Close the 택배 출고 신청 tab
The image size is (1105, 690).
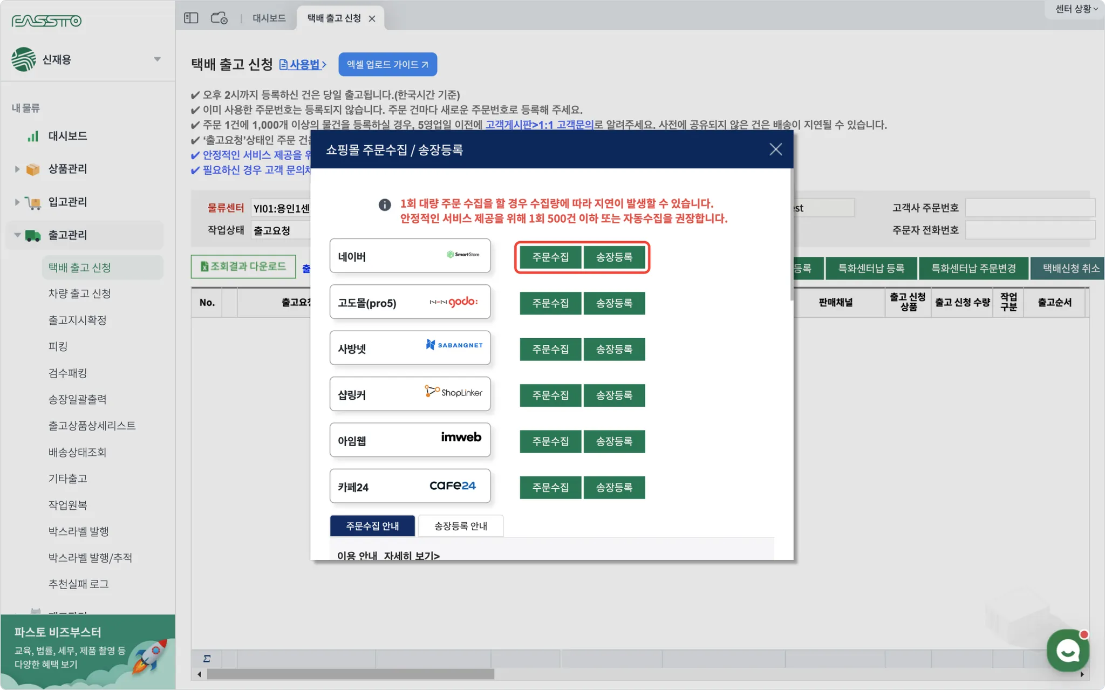click(x=372, y=18)
